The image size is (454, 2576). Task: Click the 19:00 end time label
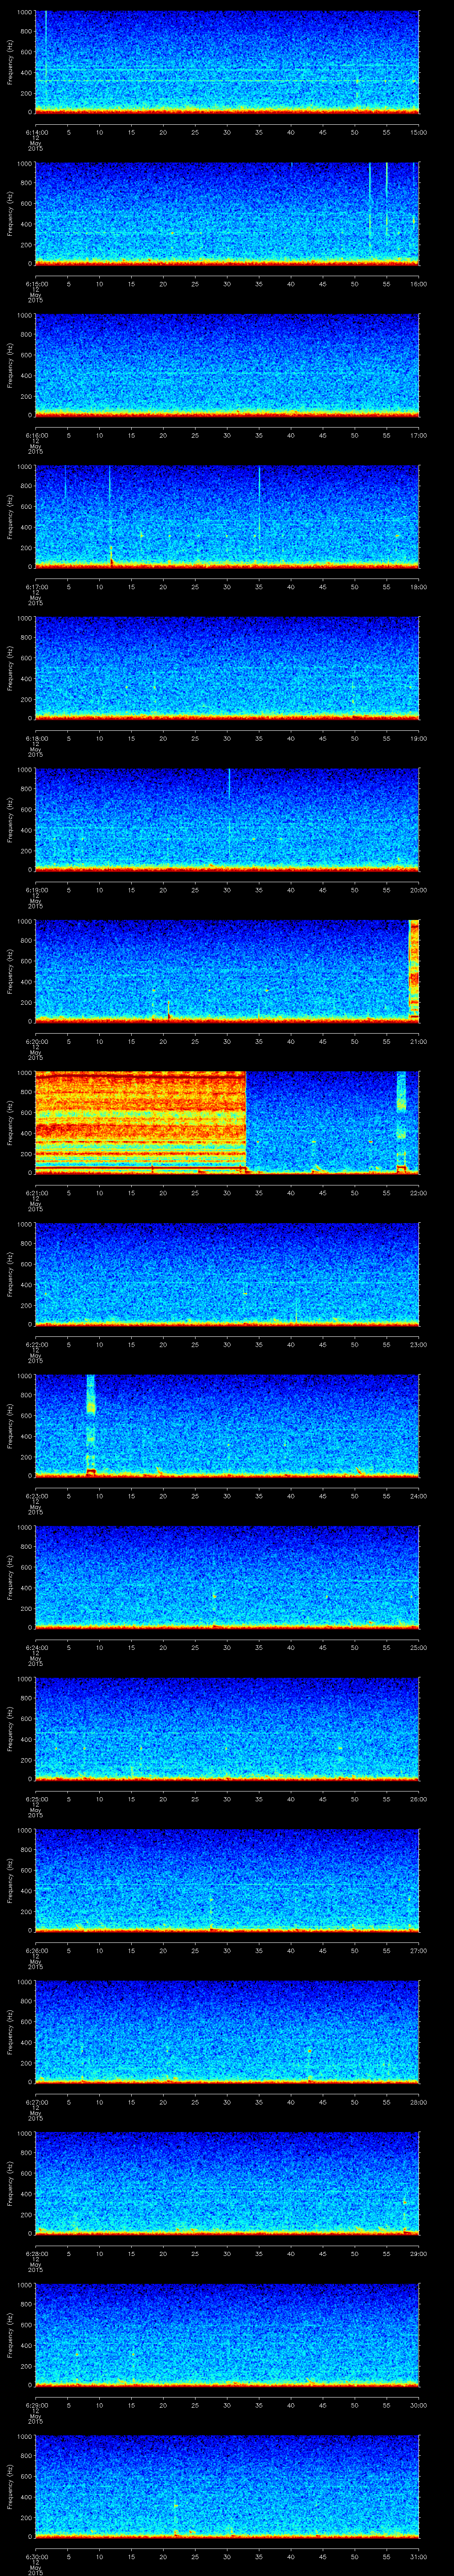[419, 738]
